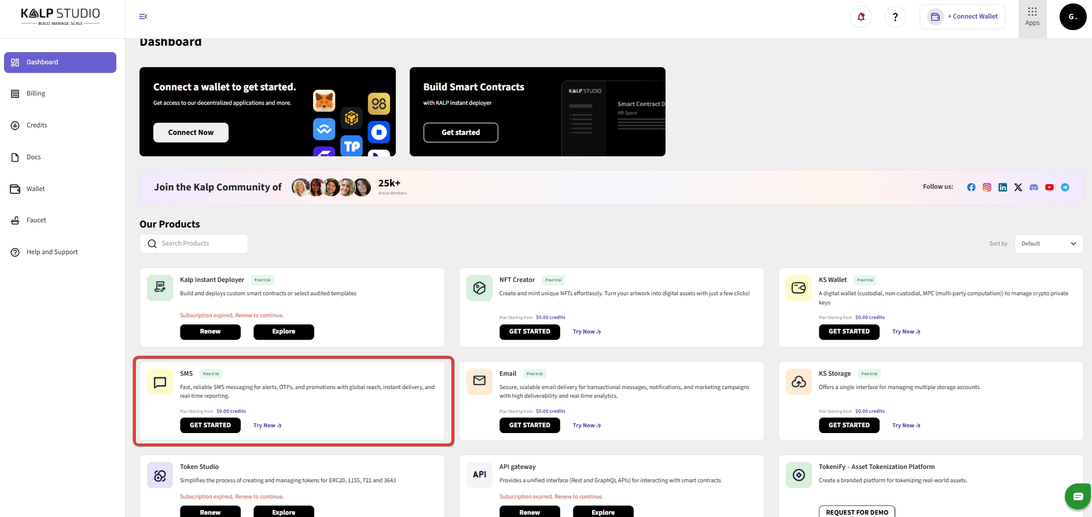
Task: Select Credits in the sidebar
Action: pos(36,126)
